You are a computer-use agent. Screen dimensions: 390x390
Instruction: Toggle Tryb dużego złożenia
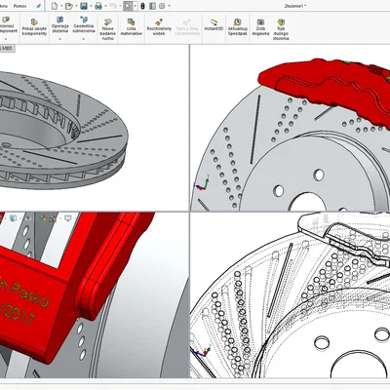281,29
